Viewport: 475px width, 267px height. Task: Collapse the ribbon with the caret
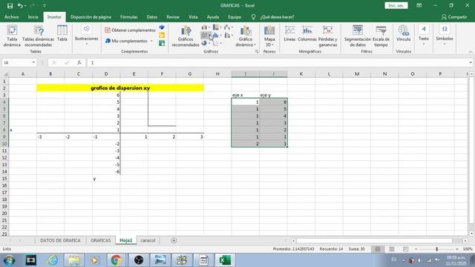pos(471,52)
